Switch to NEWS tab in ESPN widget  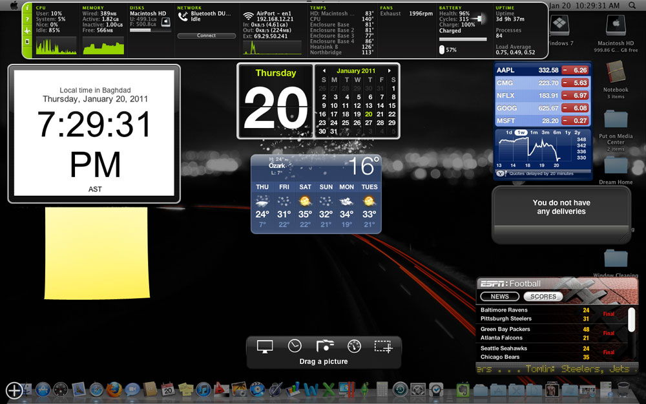coord(500,297)
